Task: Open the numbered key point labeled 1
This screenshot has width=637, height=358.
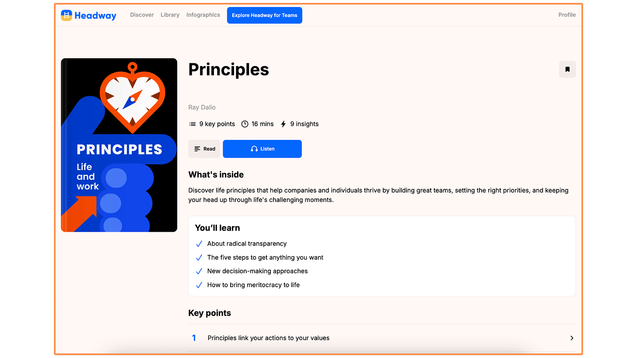Action: click(194, 338)
